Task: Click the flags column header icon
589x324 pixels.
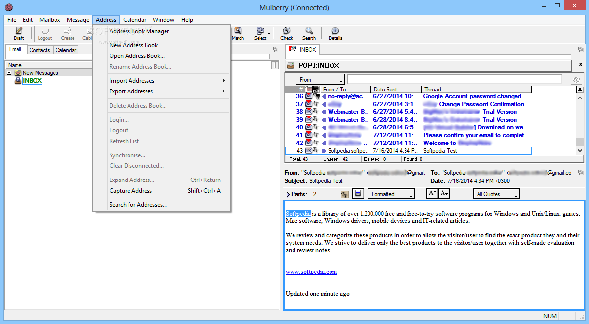Action: click(309, 90)
